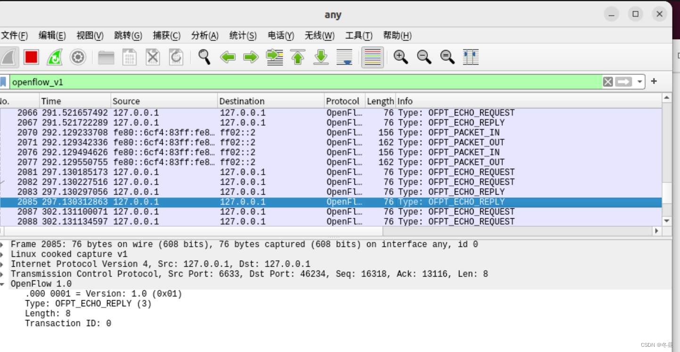This screenshot has height=352, width=680.
Task: Click horizontal scrollbar right arrow in packet list
Action: [x=656, y=231]
